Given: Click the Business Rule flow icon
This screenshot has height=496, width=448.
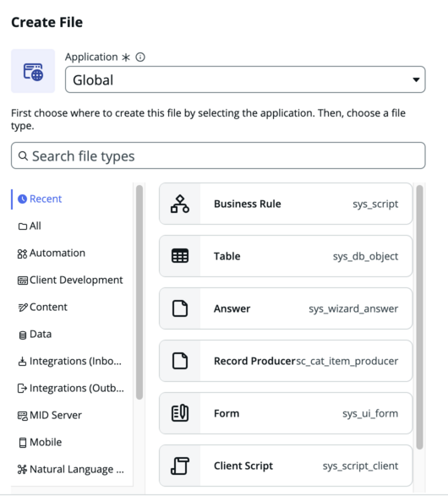Looking at the screenshot, I should (x=180, y=204).
